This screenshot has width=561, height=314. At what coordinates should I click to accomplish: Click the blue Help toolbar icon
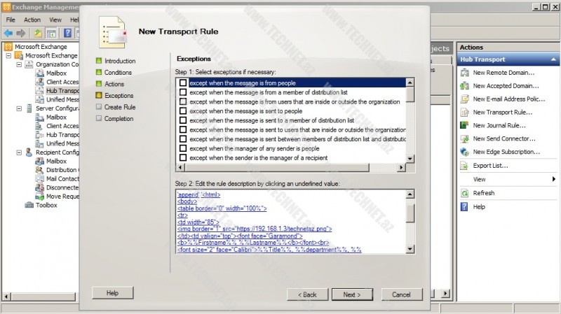pos(67,34)
